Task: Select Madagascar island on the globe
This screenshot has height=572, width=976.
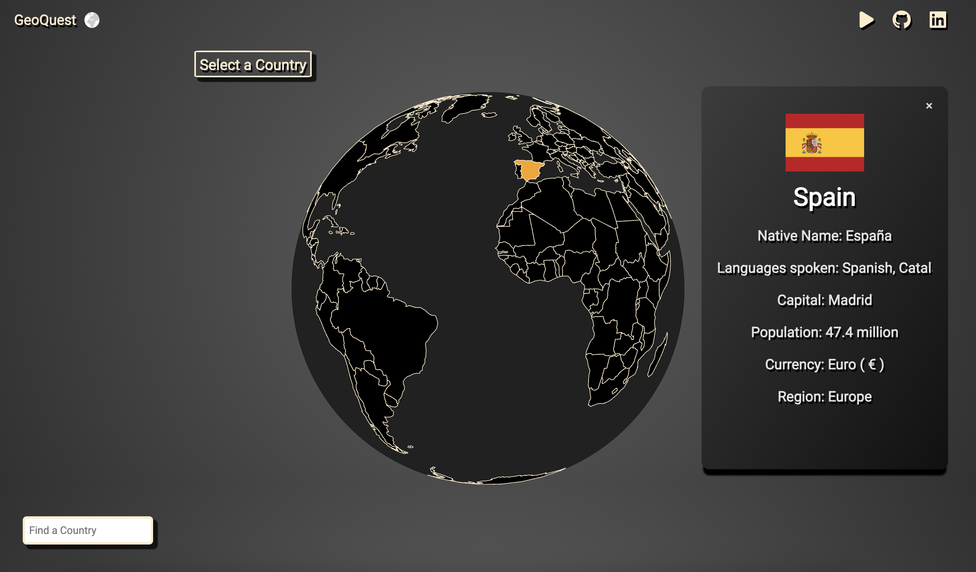Action: click(x=658, y=355)
